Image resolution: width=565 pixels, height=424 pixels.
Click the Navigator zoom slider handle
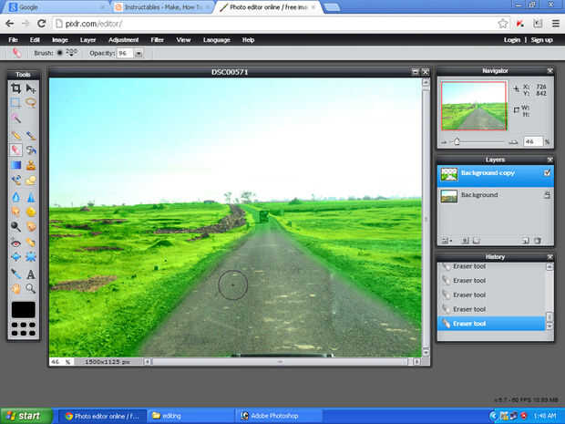(457, 141)
